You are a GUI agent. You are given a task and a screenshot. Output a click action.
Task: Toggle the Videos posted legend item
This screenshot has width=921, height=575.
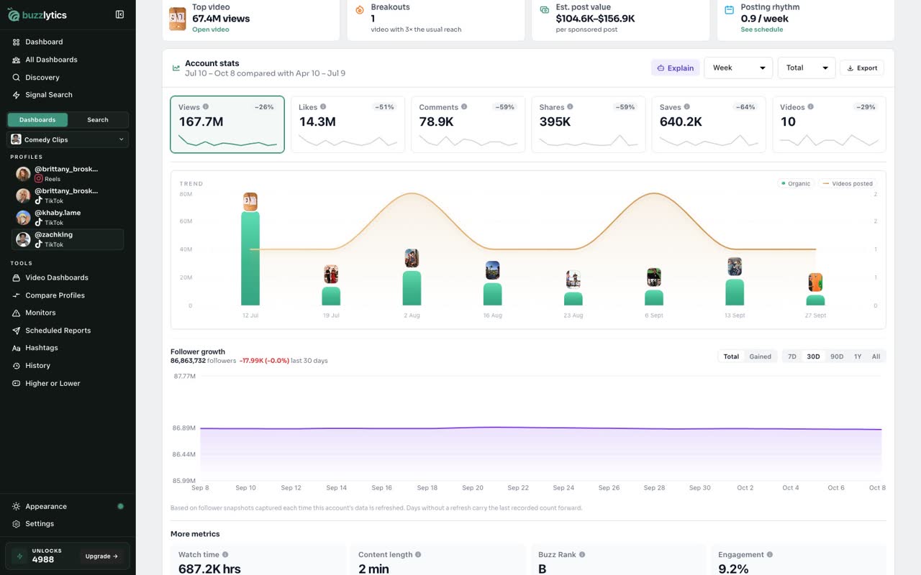[848, 184]
